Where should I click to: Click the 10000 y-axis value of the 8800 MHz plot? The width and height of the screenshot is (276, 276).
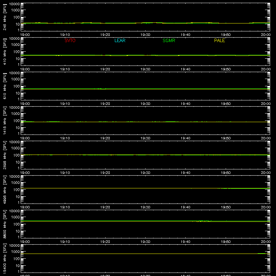[x=14, y=211]
